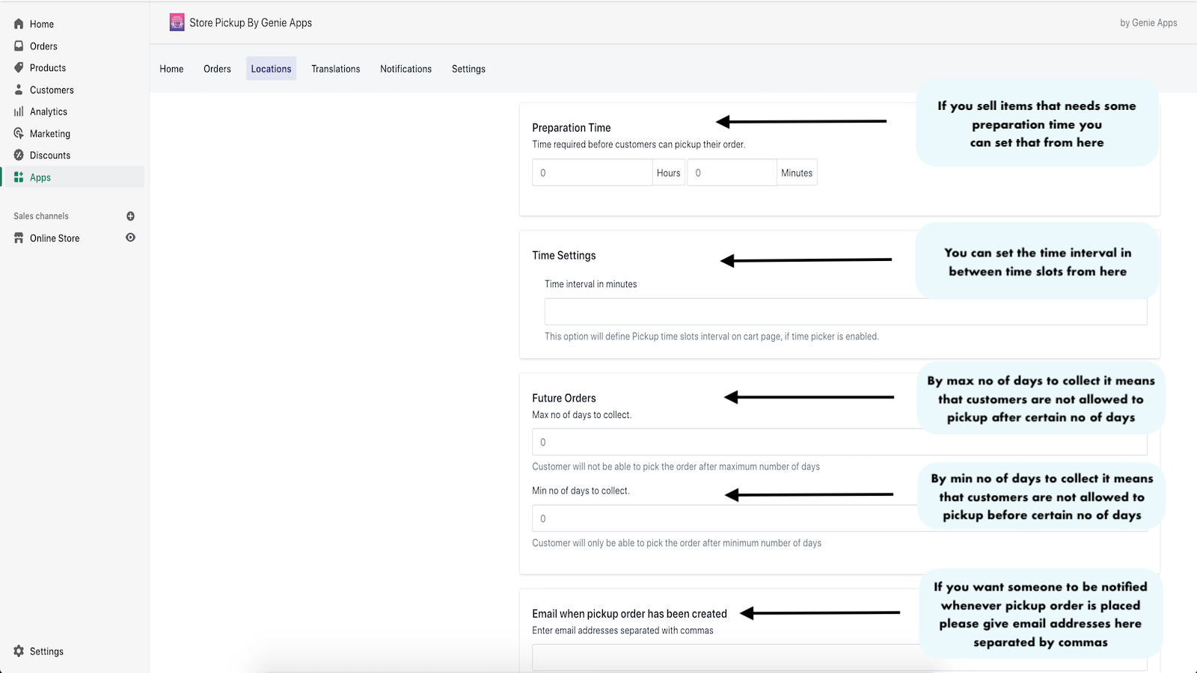Image resolution: width=1197 pixels, height=673 pixels.
Task: Click the Store Pickup app logo icon
Action: click(x=177, y=22)
